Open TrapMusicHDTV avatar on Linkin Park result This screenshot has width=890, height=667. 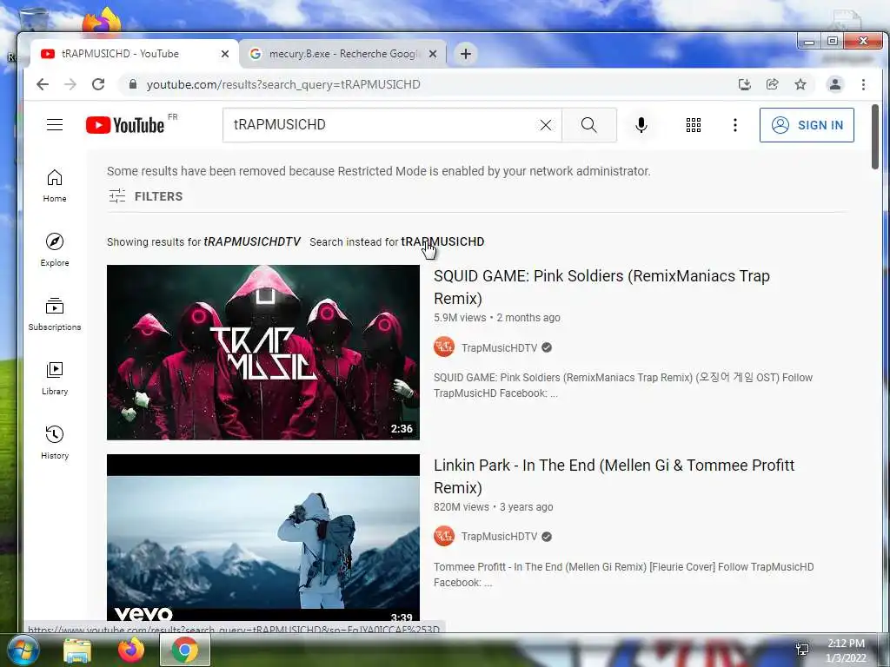pyautogui.click(x=444, y=536)
